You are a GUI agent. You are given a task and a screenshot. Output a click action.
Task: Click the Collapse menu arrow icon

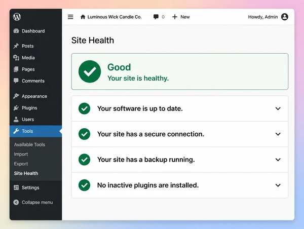coord(16,202)
